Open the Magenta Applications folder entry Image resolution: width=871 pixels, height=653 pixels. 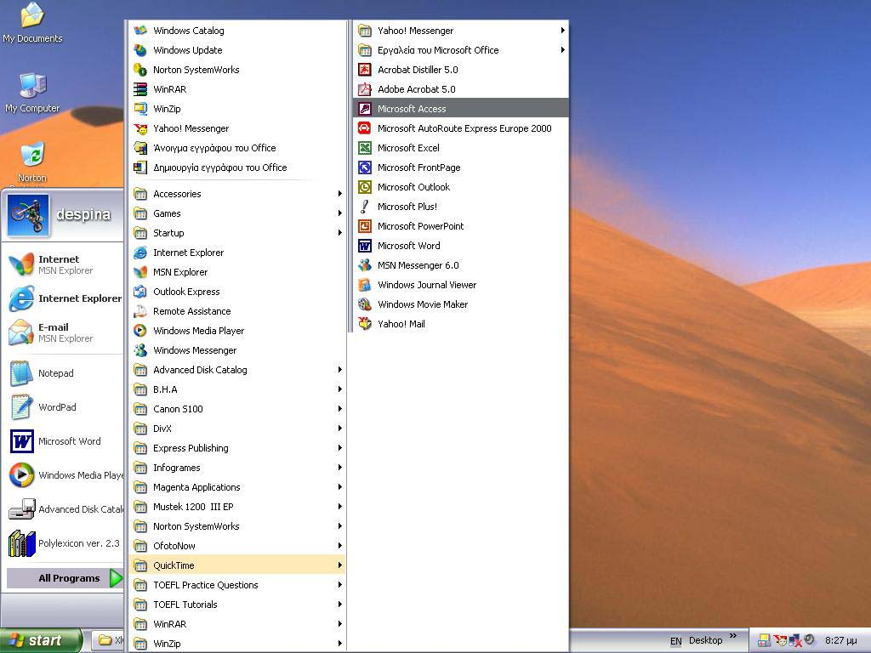(x=237, y=487)
